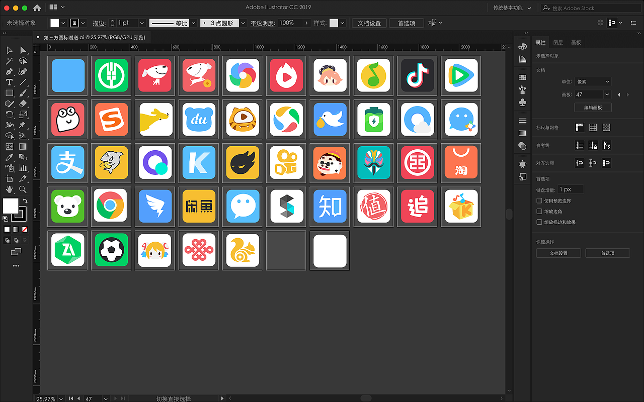Viewport: 644px width, 402px height.
Task: Select the Hand tool
Action: 9,189
